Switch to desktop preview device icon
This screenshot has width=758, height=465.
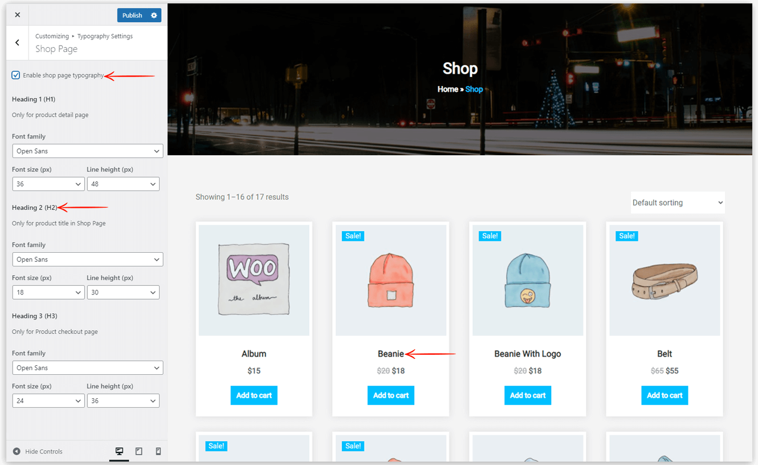[x=119, y=451]
